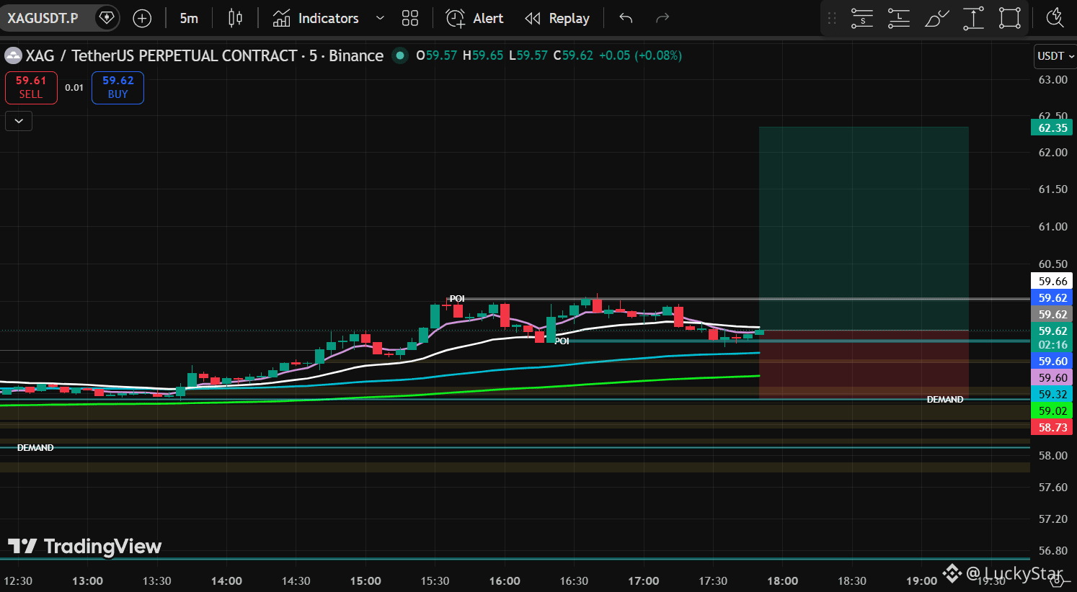
Task: Select the Short Position tool
Action: (x=862, y=18)
